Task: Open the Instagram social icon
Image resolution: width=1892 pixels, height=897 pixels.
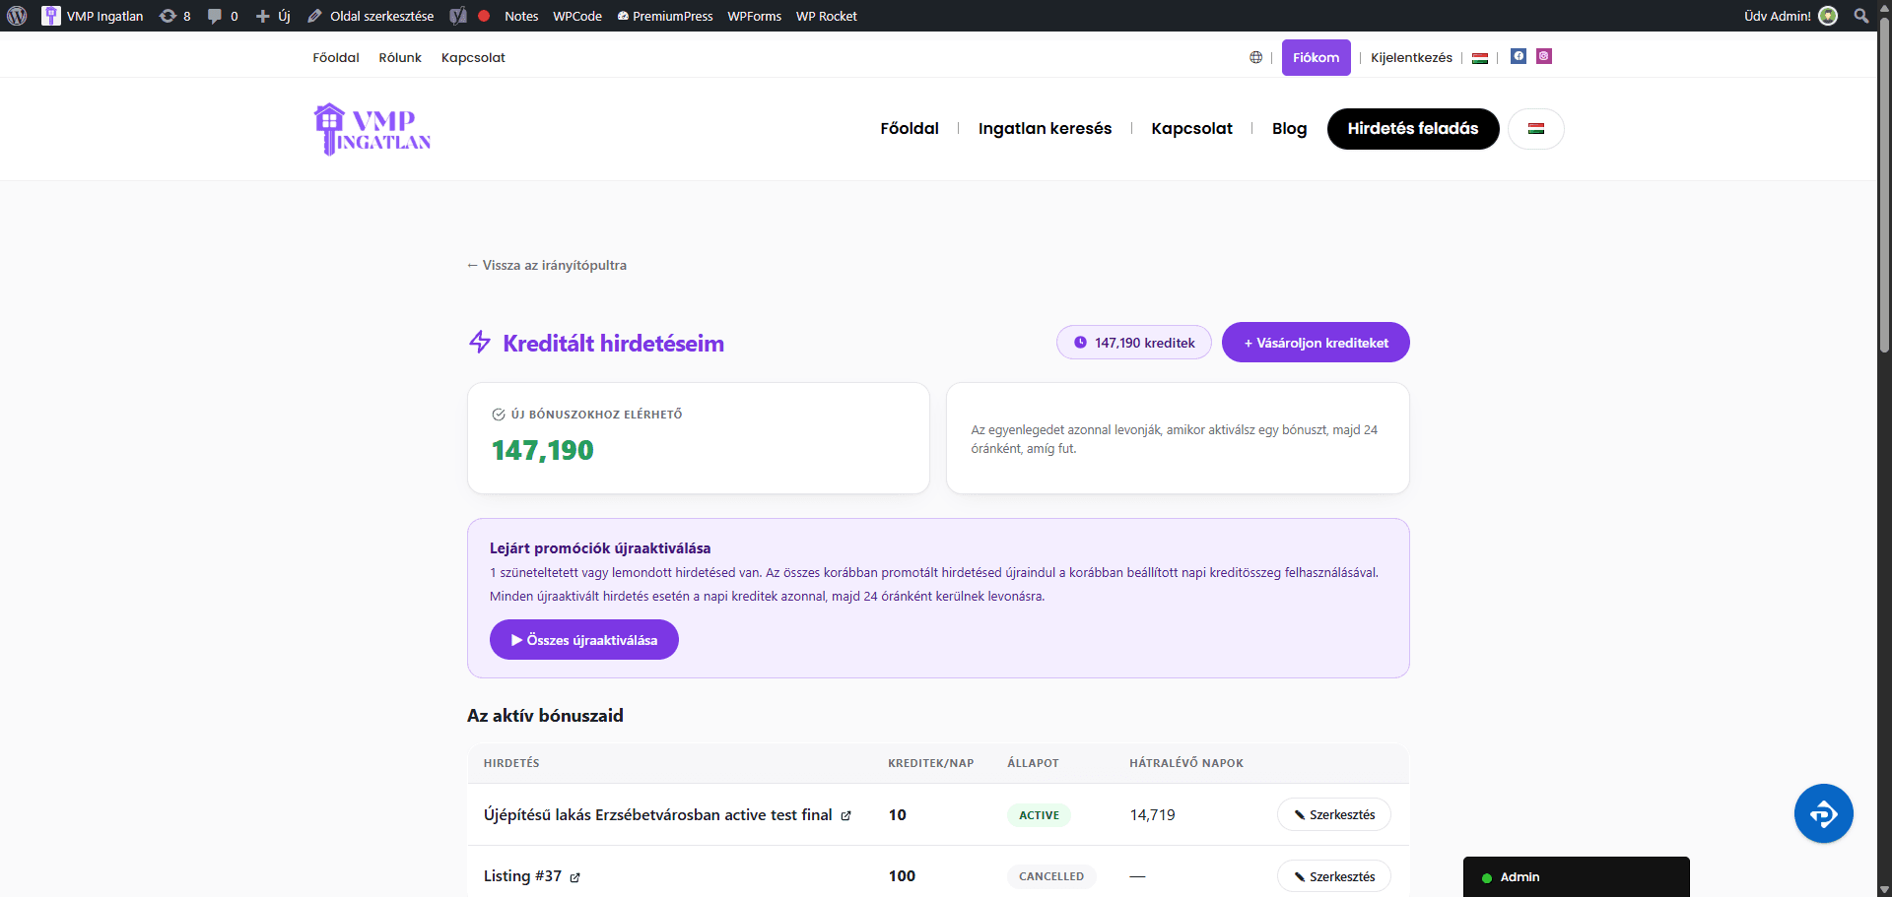Action: click(x=1544, y=56)
